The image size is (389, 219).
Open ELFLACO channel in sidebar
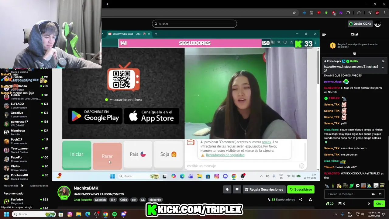[x=26, y=106]
